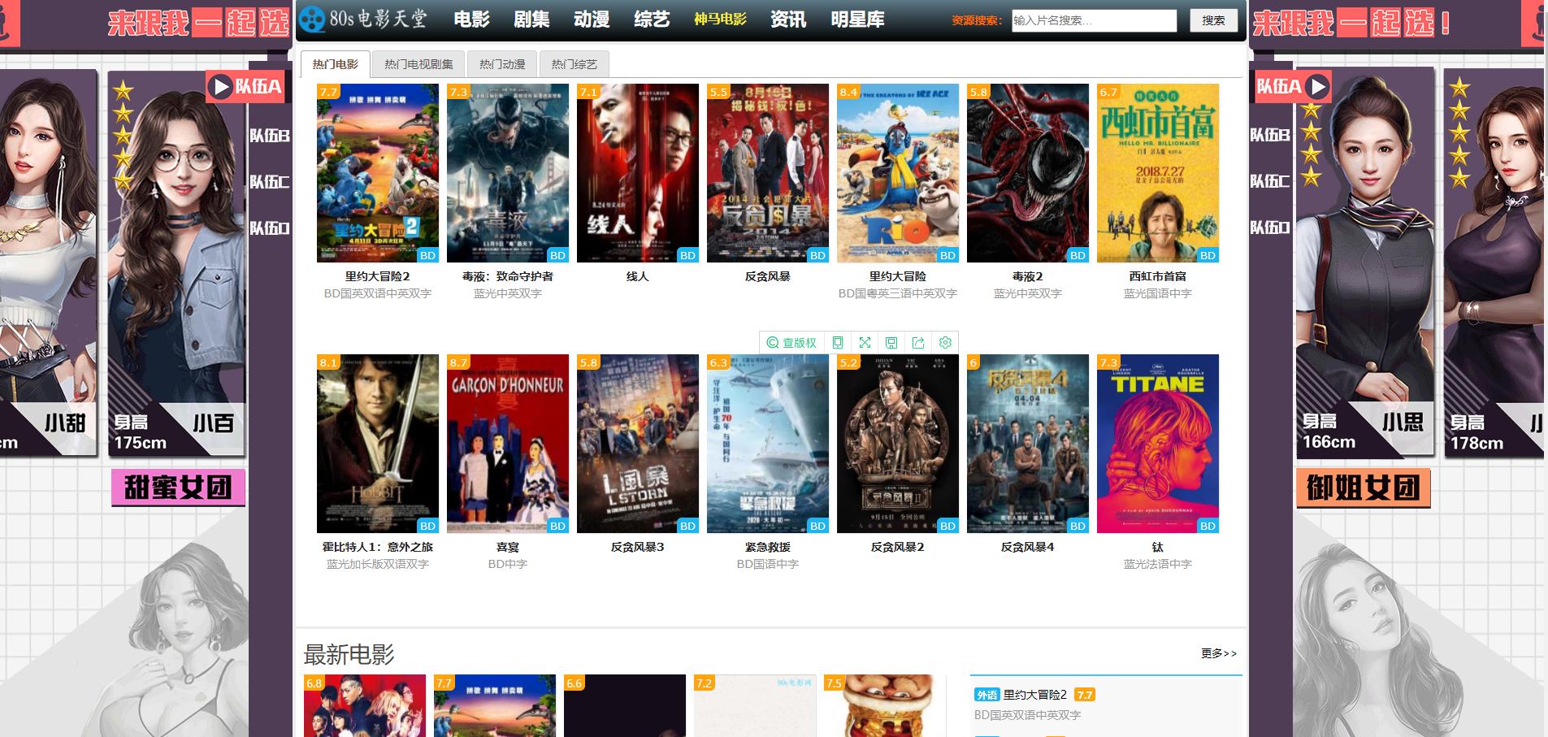Open 明星库 in the top navigation

pos(857,20)
